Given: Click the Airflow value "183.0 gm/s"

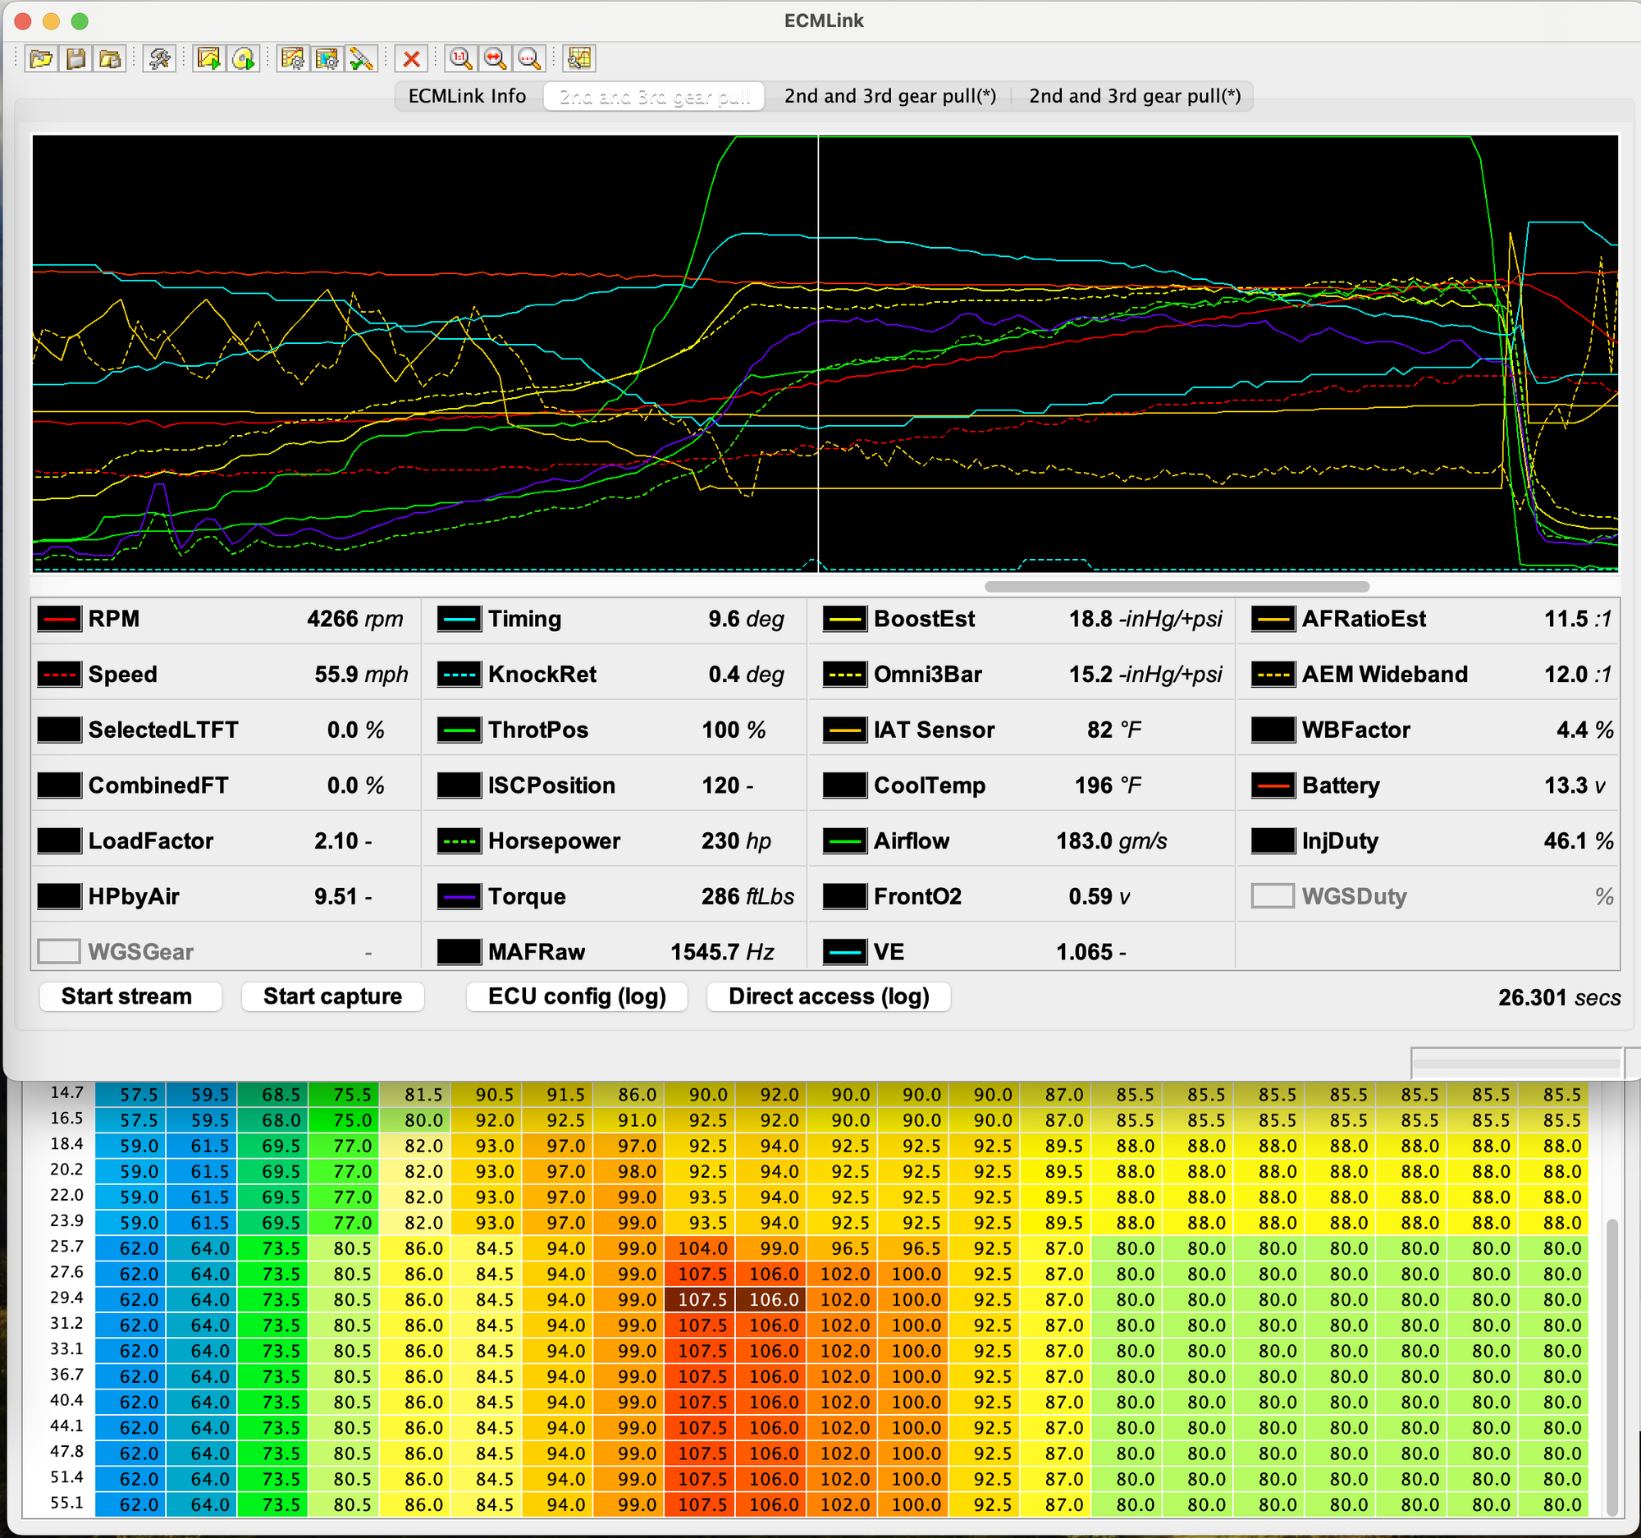Looking at the screenshot, I should coord(1112,841).
